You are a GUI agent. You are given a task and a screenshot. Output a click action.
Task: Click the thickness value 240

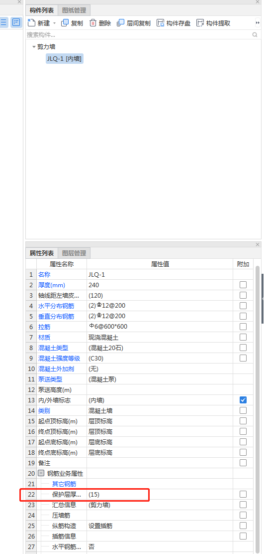(x=93, y=285)
